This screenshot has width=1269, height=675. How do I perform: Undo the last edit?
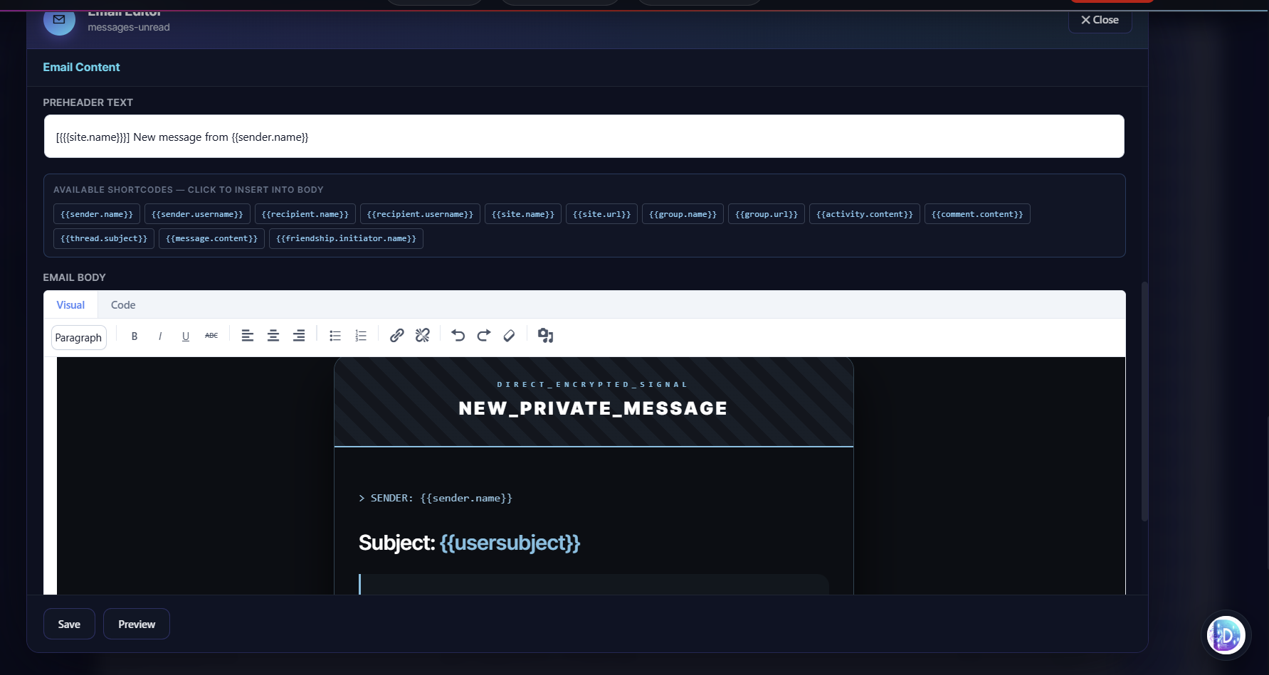(458, 335)
